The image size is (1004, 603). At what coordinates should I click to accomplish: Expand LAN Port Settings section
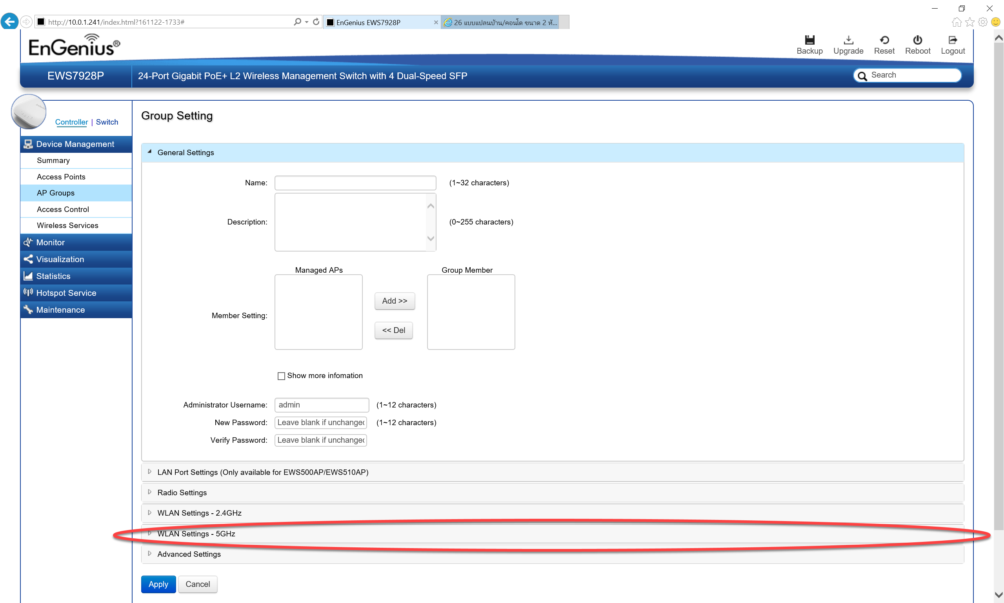click(x=552, y=472)
